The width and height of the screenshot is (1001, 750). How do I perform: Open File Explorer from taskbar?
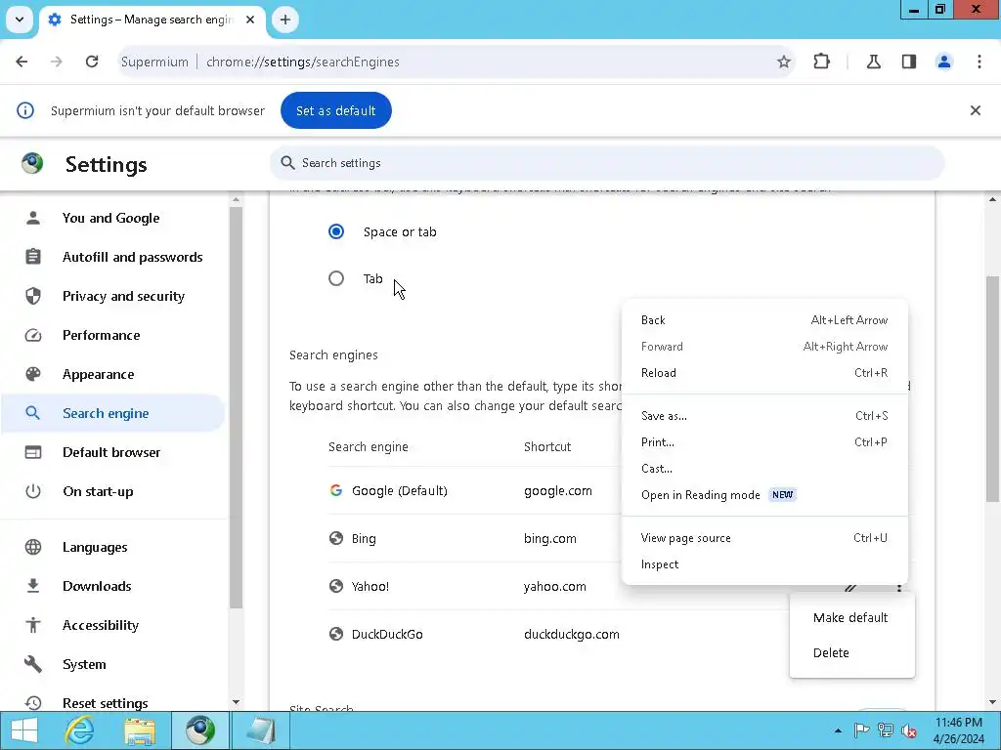[140, 730]
